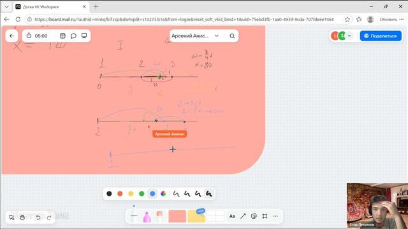The width and height of the screenshot is (408, 229).
Task: Switch to the Доска VK Workspace tab
Action: (x=51, y=7)
